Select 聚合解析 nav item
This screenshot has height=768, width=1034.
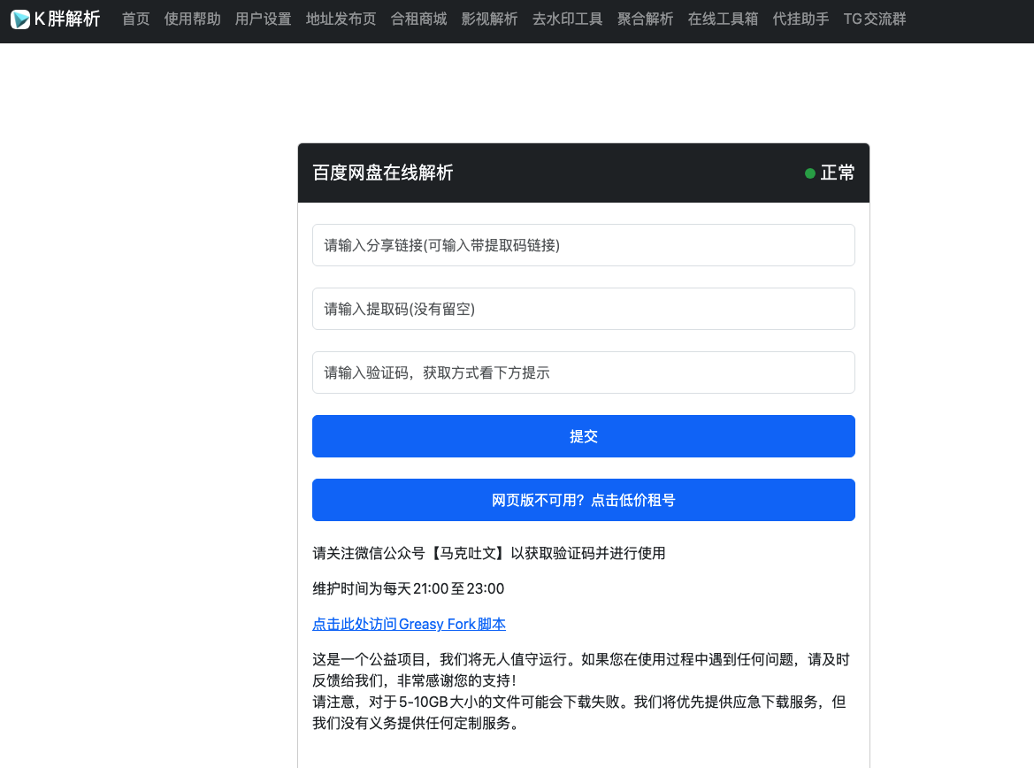pyautogui.click(x=645, y=19)
